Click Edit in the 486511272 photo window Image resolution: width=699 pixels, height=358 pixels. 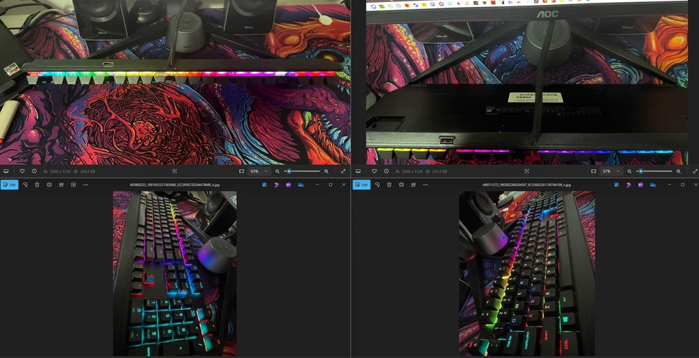point(361,185)
